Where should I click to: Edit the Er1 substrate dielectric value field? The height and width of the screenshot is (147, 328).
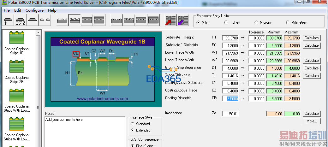[230, 46]
